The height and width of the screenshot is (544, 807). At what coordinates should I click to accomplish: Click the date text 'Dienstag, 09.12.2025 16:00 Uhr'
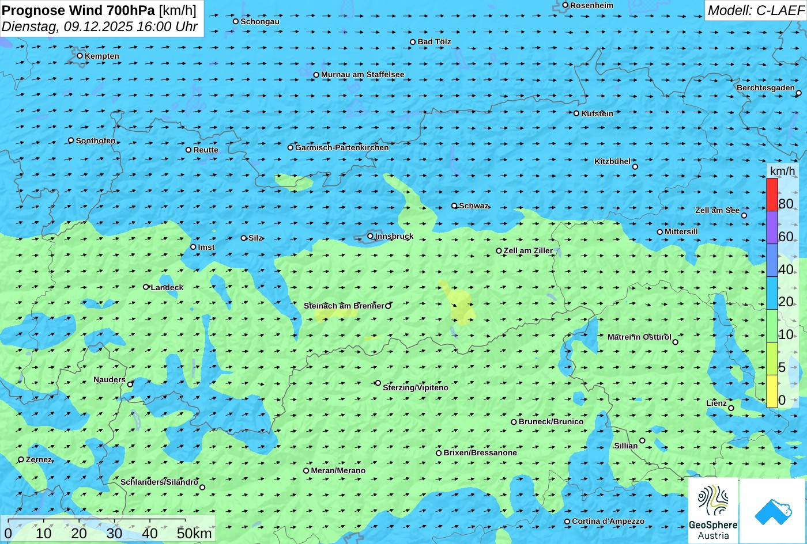tap(100, 26)
